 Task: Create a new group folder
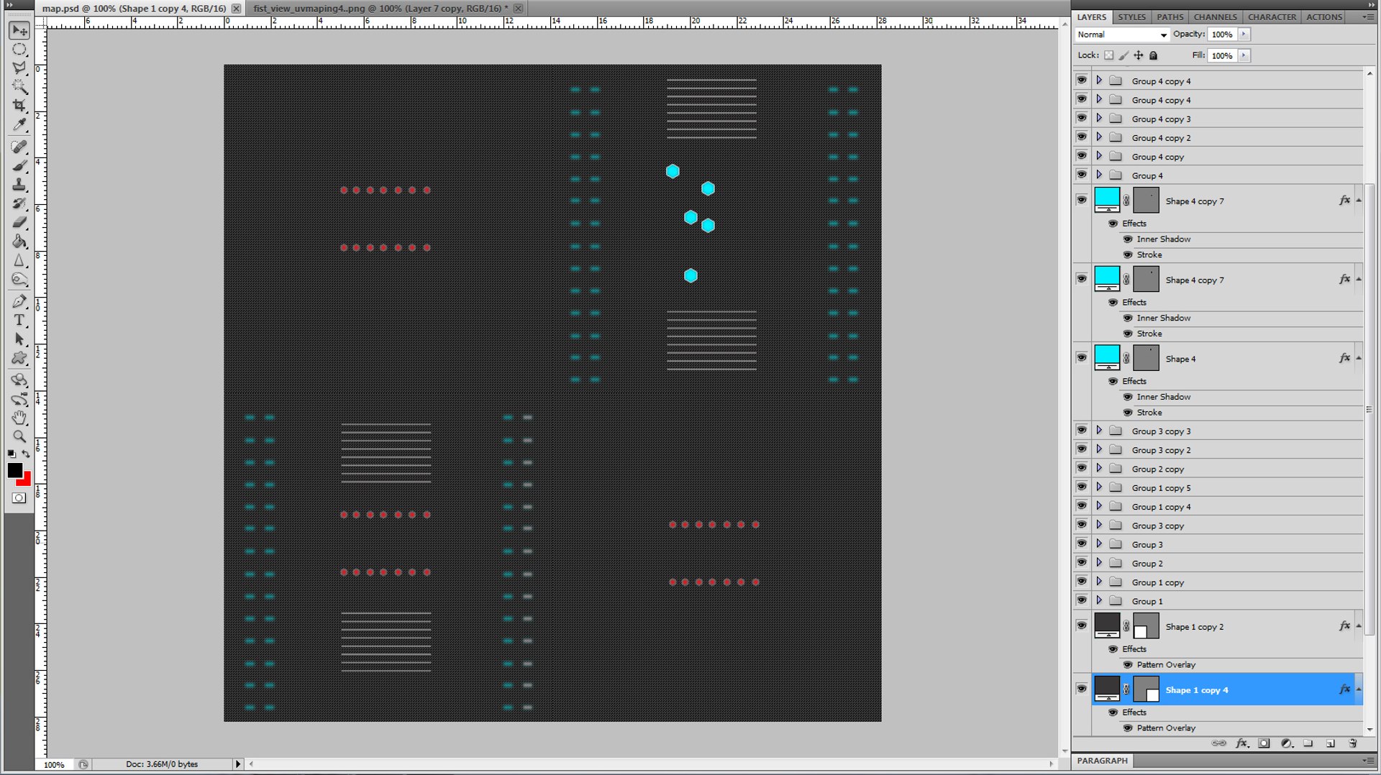pos(1308,743)
